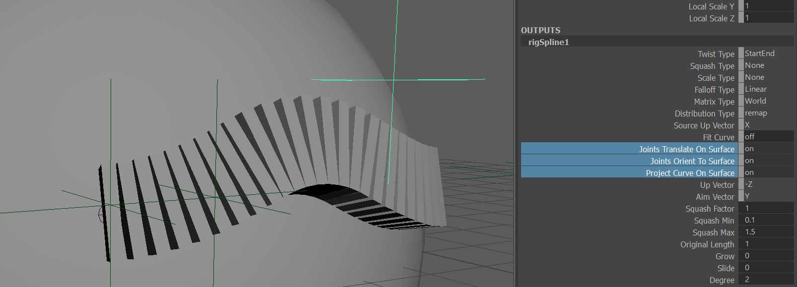Select the Source Up Vector label
This screenshot has width=797, height=287.
704,125
